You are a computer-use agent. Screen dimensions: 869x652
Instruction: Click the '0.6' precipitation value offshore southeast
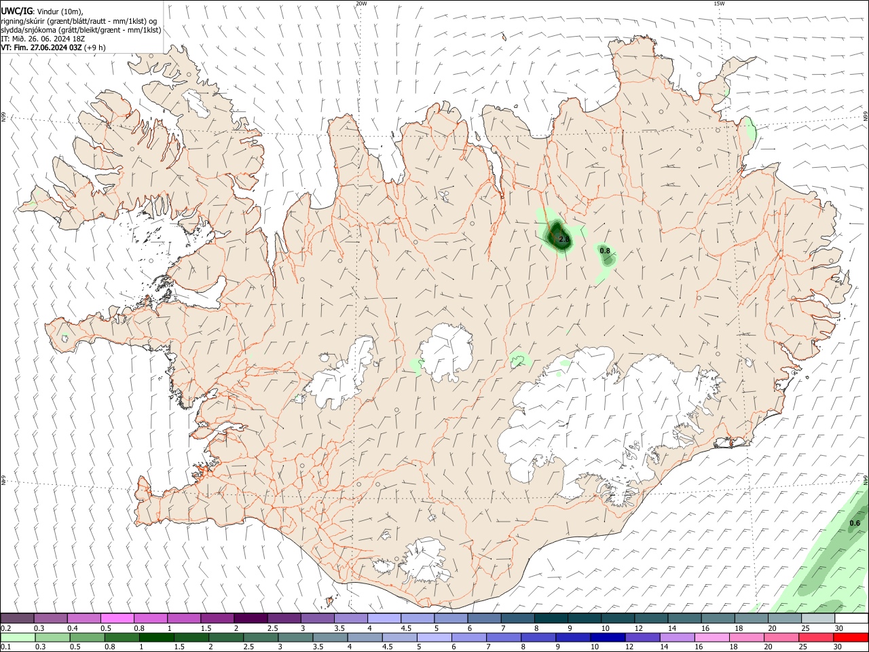click(854, 523)
